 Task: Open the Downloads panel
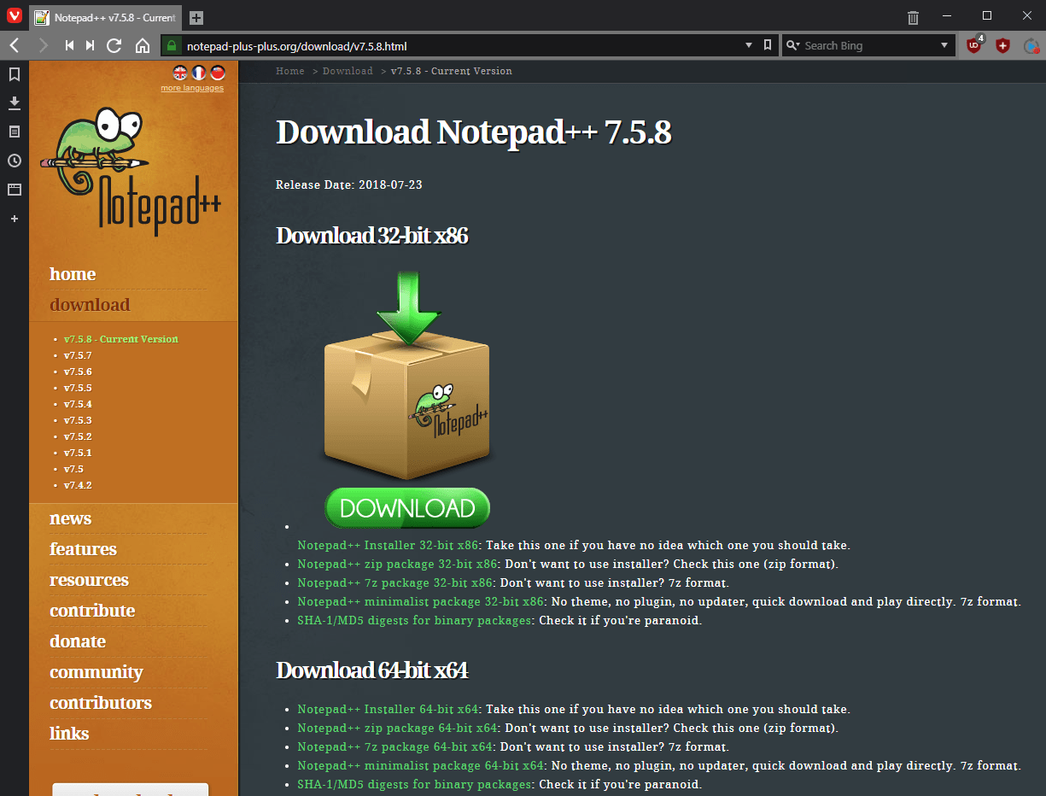[x=14, y=102]
